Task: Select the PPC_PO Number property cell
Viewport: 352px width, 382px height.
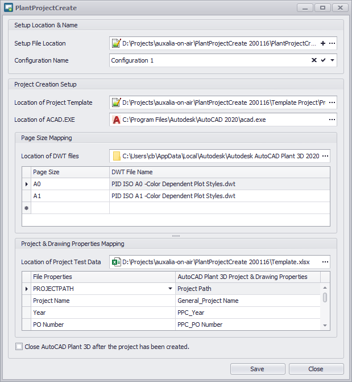Action: pyautogui.click(x=247, y=325)
